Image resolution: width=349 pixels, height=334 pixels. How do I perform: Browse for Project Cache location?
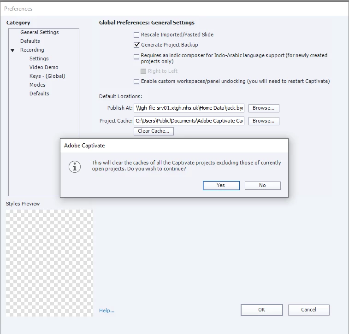tap(264, 121)
